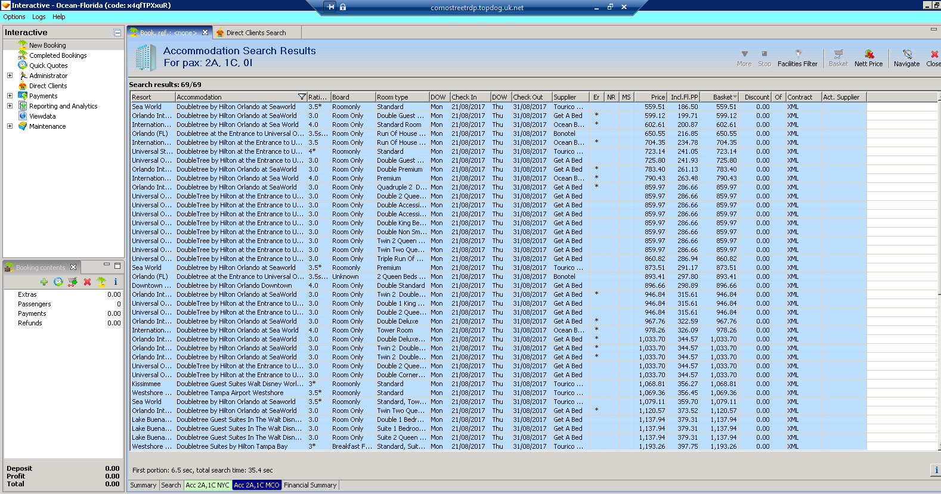Screen dimensions: 941x494
Task: Click the Administrator running-man icon
Action: (x=23, y=75)
